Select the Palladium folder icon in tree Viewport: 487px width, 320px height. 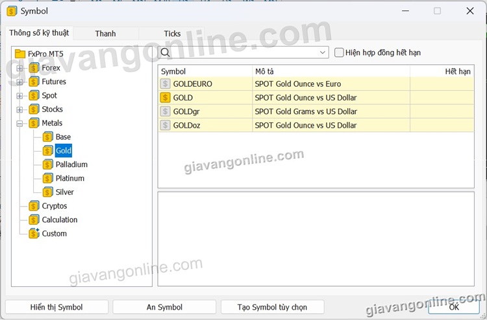[48, 165]
